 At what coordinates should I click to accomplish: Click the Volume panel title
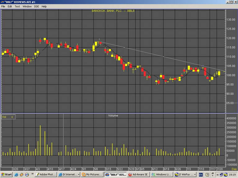pos(113,116)
